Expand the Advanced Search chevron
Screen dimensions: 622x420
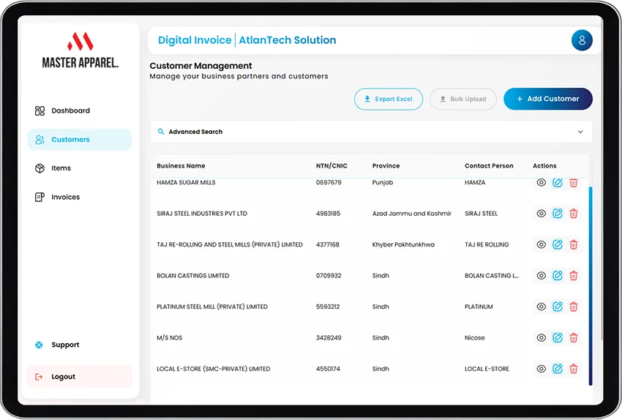580,132
